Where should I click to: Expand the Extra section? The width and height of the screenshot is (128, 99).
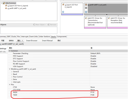[12, 79]
